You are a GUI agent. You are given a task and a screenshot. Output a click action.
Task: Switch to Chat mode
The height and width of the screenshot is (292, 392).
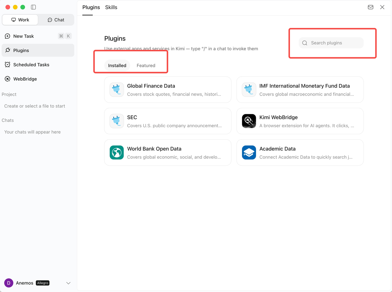point(56,20)
